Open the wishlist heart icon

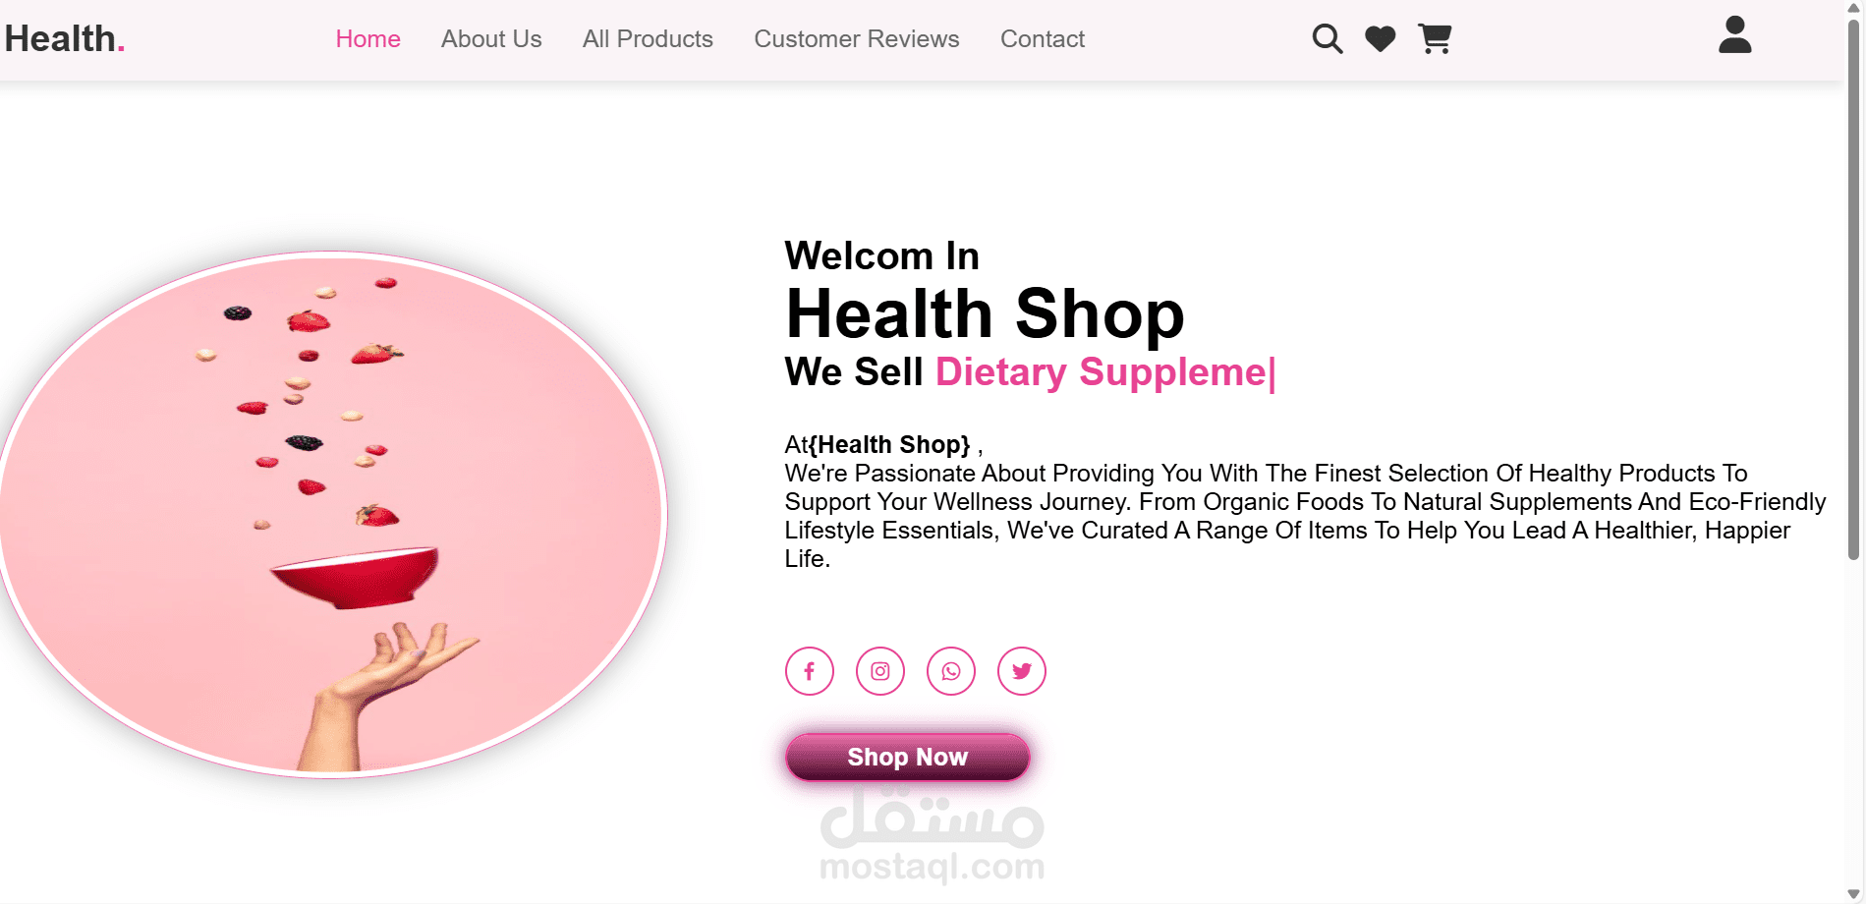click(1381, 39)
